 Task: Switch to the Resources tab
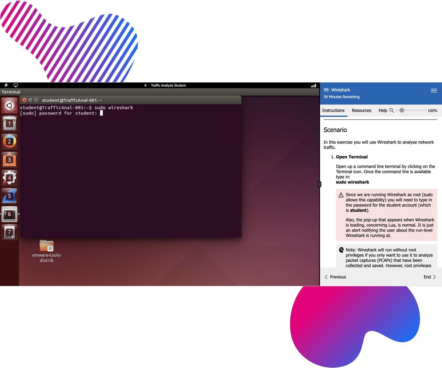(x=362, y=110)
